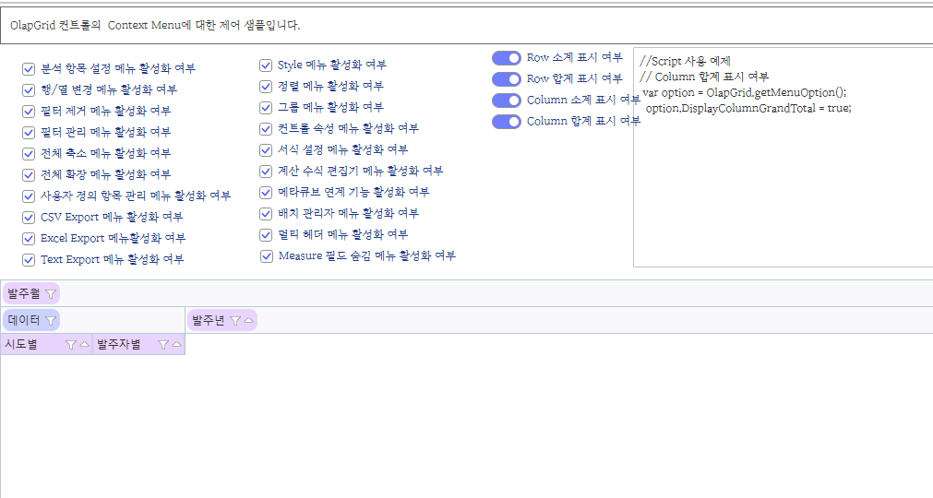Viewport: 933px width, 498px height.
Task: Uncheck 서식 설정 메뉴 활성화 여부
Action: (266, 150)
